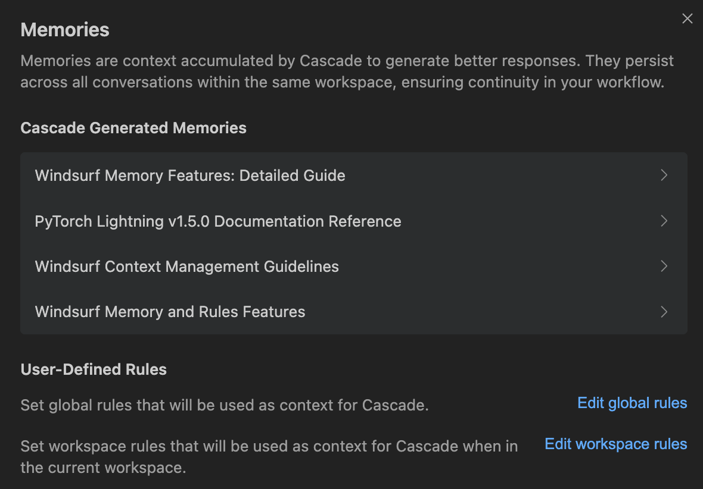Click the Edit global rules link
The image size is (703, 489).
[632, 403]
